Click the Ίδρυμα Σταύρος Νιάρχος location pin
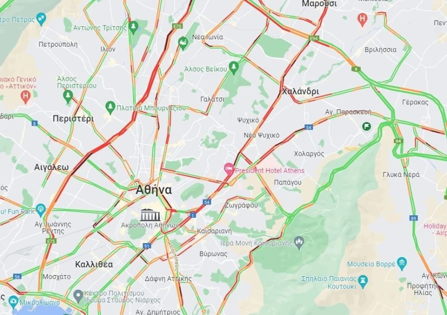 (x=78, y=296)
